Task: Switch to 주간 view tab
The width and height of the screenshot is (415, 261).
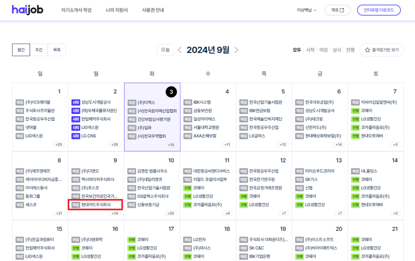Action: click(39, 50)
